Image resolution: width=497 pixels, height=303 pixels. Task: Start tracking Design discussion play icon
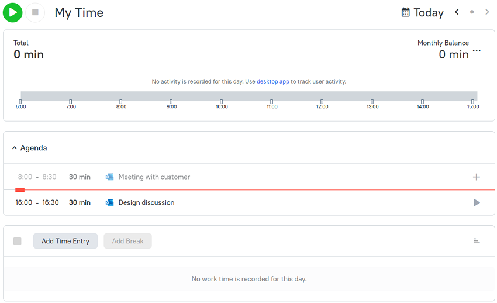click(477, 202)
